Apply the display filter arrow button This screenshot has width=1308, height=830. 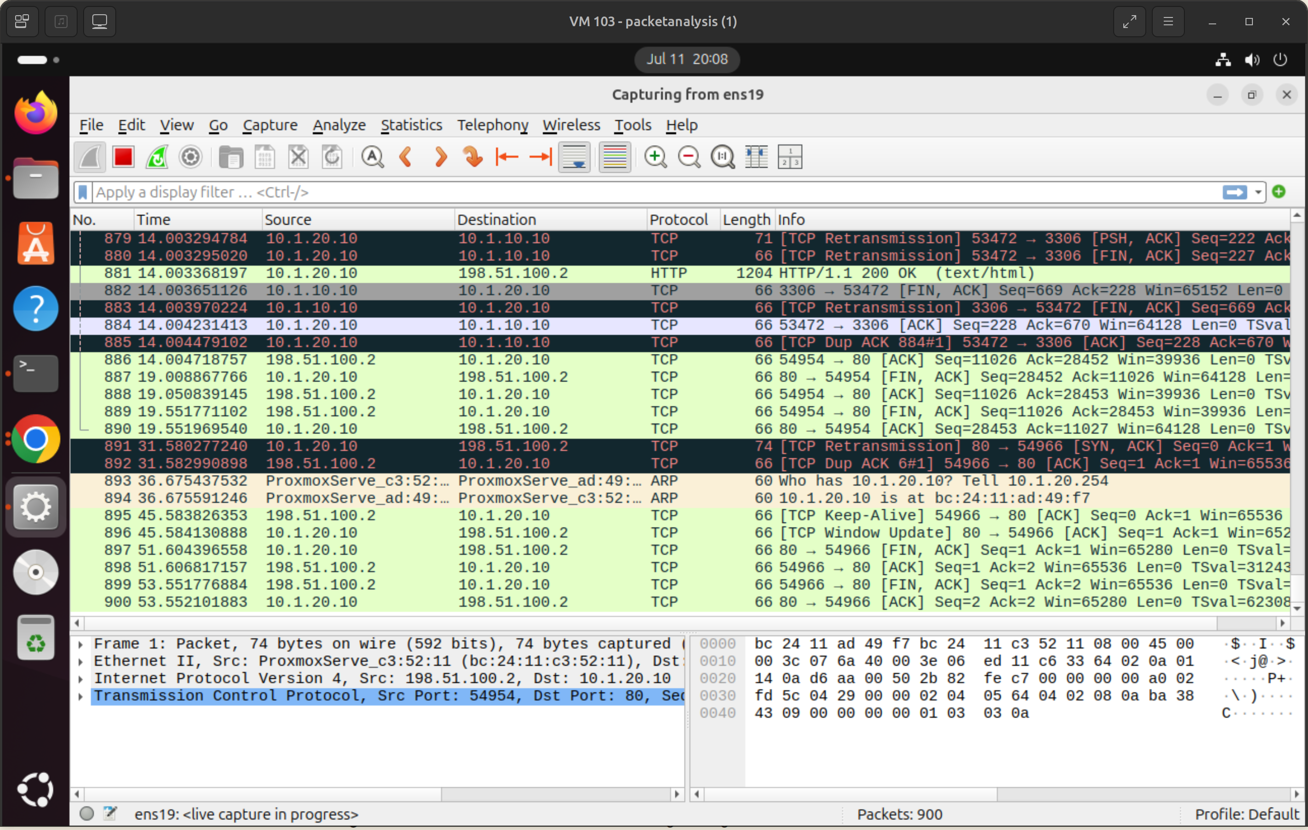tap(1234, 192)
